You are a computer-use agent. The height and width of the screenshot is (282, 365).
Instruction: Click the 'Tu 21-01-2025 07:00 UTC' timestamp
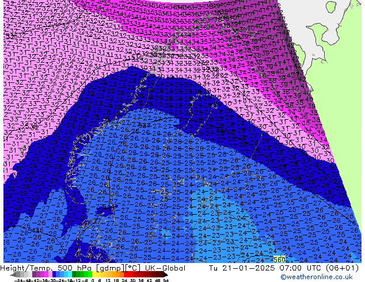tap(266, 268)
